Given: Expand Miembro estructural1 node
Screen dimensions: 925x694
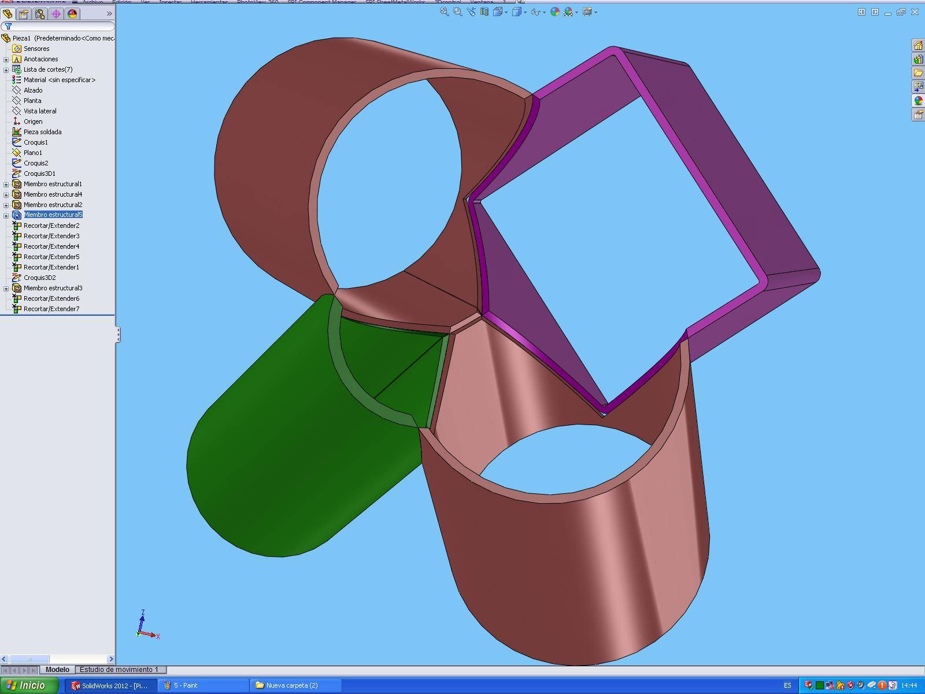Looking at the screenshot, I should 6,184.
